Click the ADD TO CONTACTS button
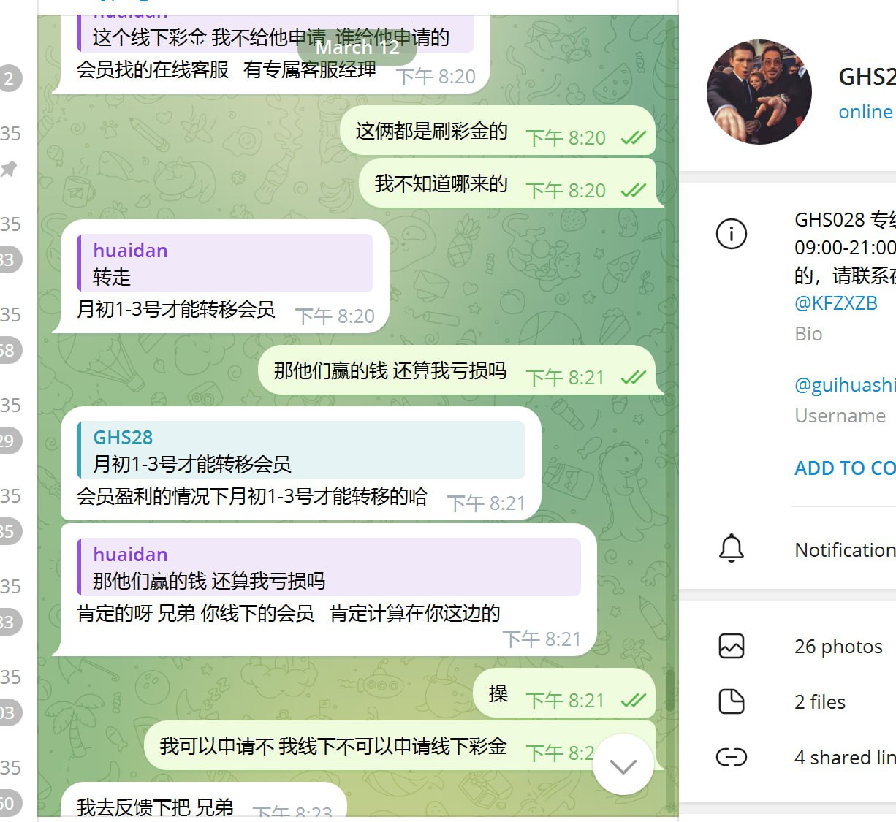 845,468
